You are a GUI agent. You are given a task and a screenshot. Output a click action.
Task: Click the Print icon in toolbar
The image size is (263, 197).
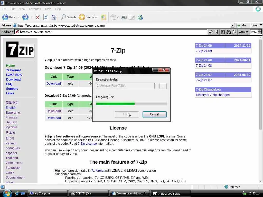coord(124,17)
